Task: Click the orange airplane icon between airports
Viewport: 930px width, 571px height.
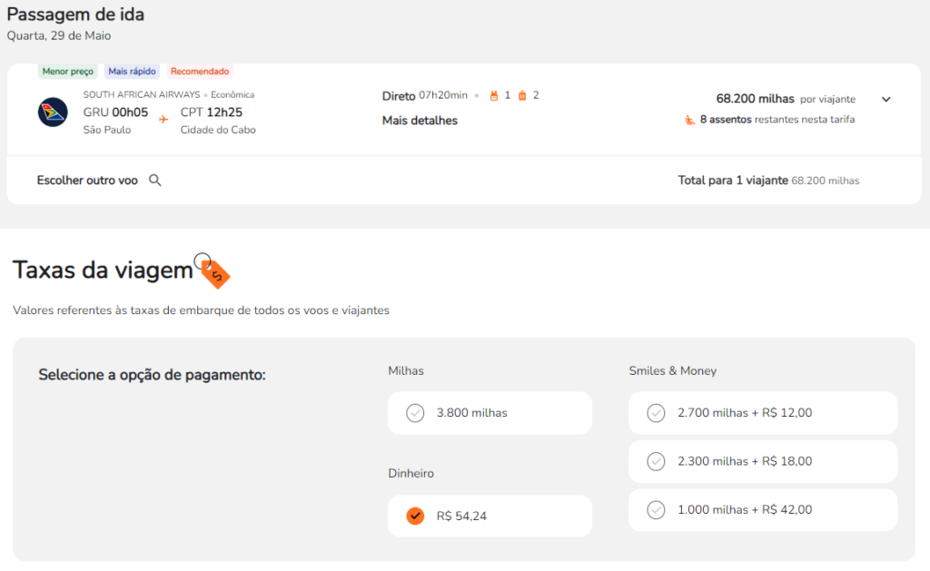Action: [x=163, y=119]
